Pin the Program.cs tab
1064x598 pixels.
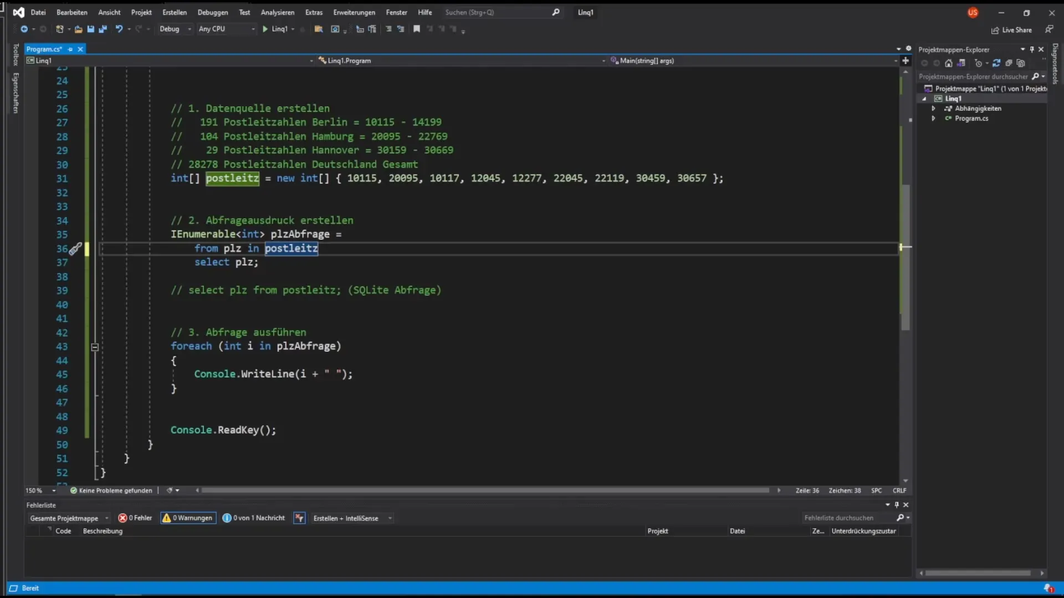tap(70, 49)
